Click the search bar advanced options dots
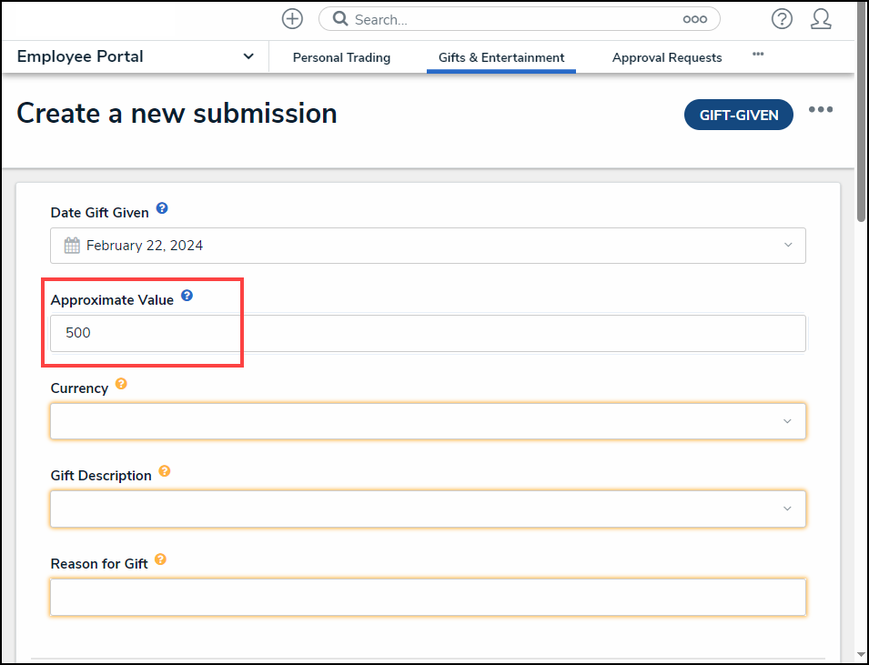 pos(694,19)
